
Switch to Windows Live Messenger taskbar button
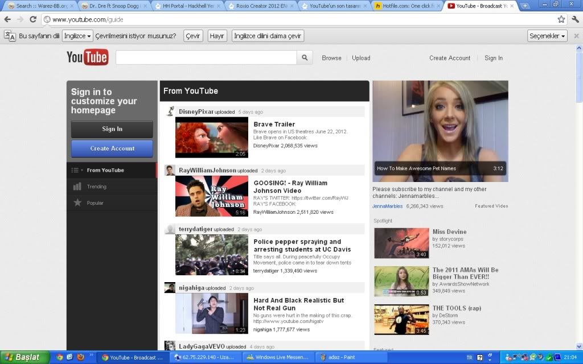(x=279, y=357)
